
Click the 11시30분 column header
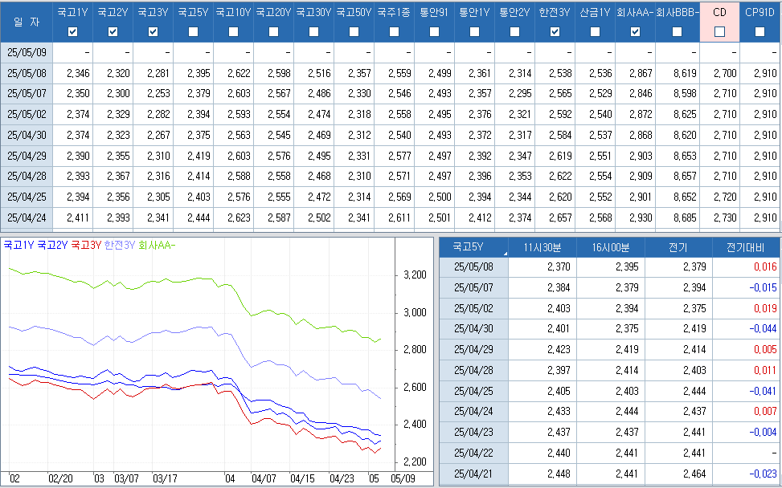(x=542, y=247)
